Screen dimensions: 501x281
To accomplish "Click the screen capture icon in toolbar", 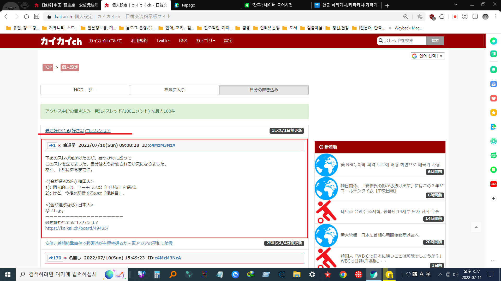I will click(x=465, y=17).
